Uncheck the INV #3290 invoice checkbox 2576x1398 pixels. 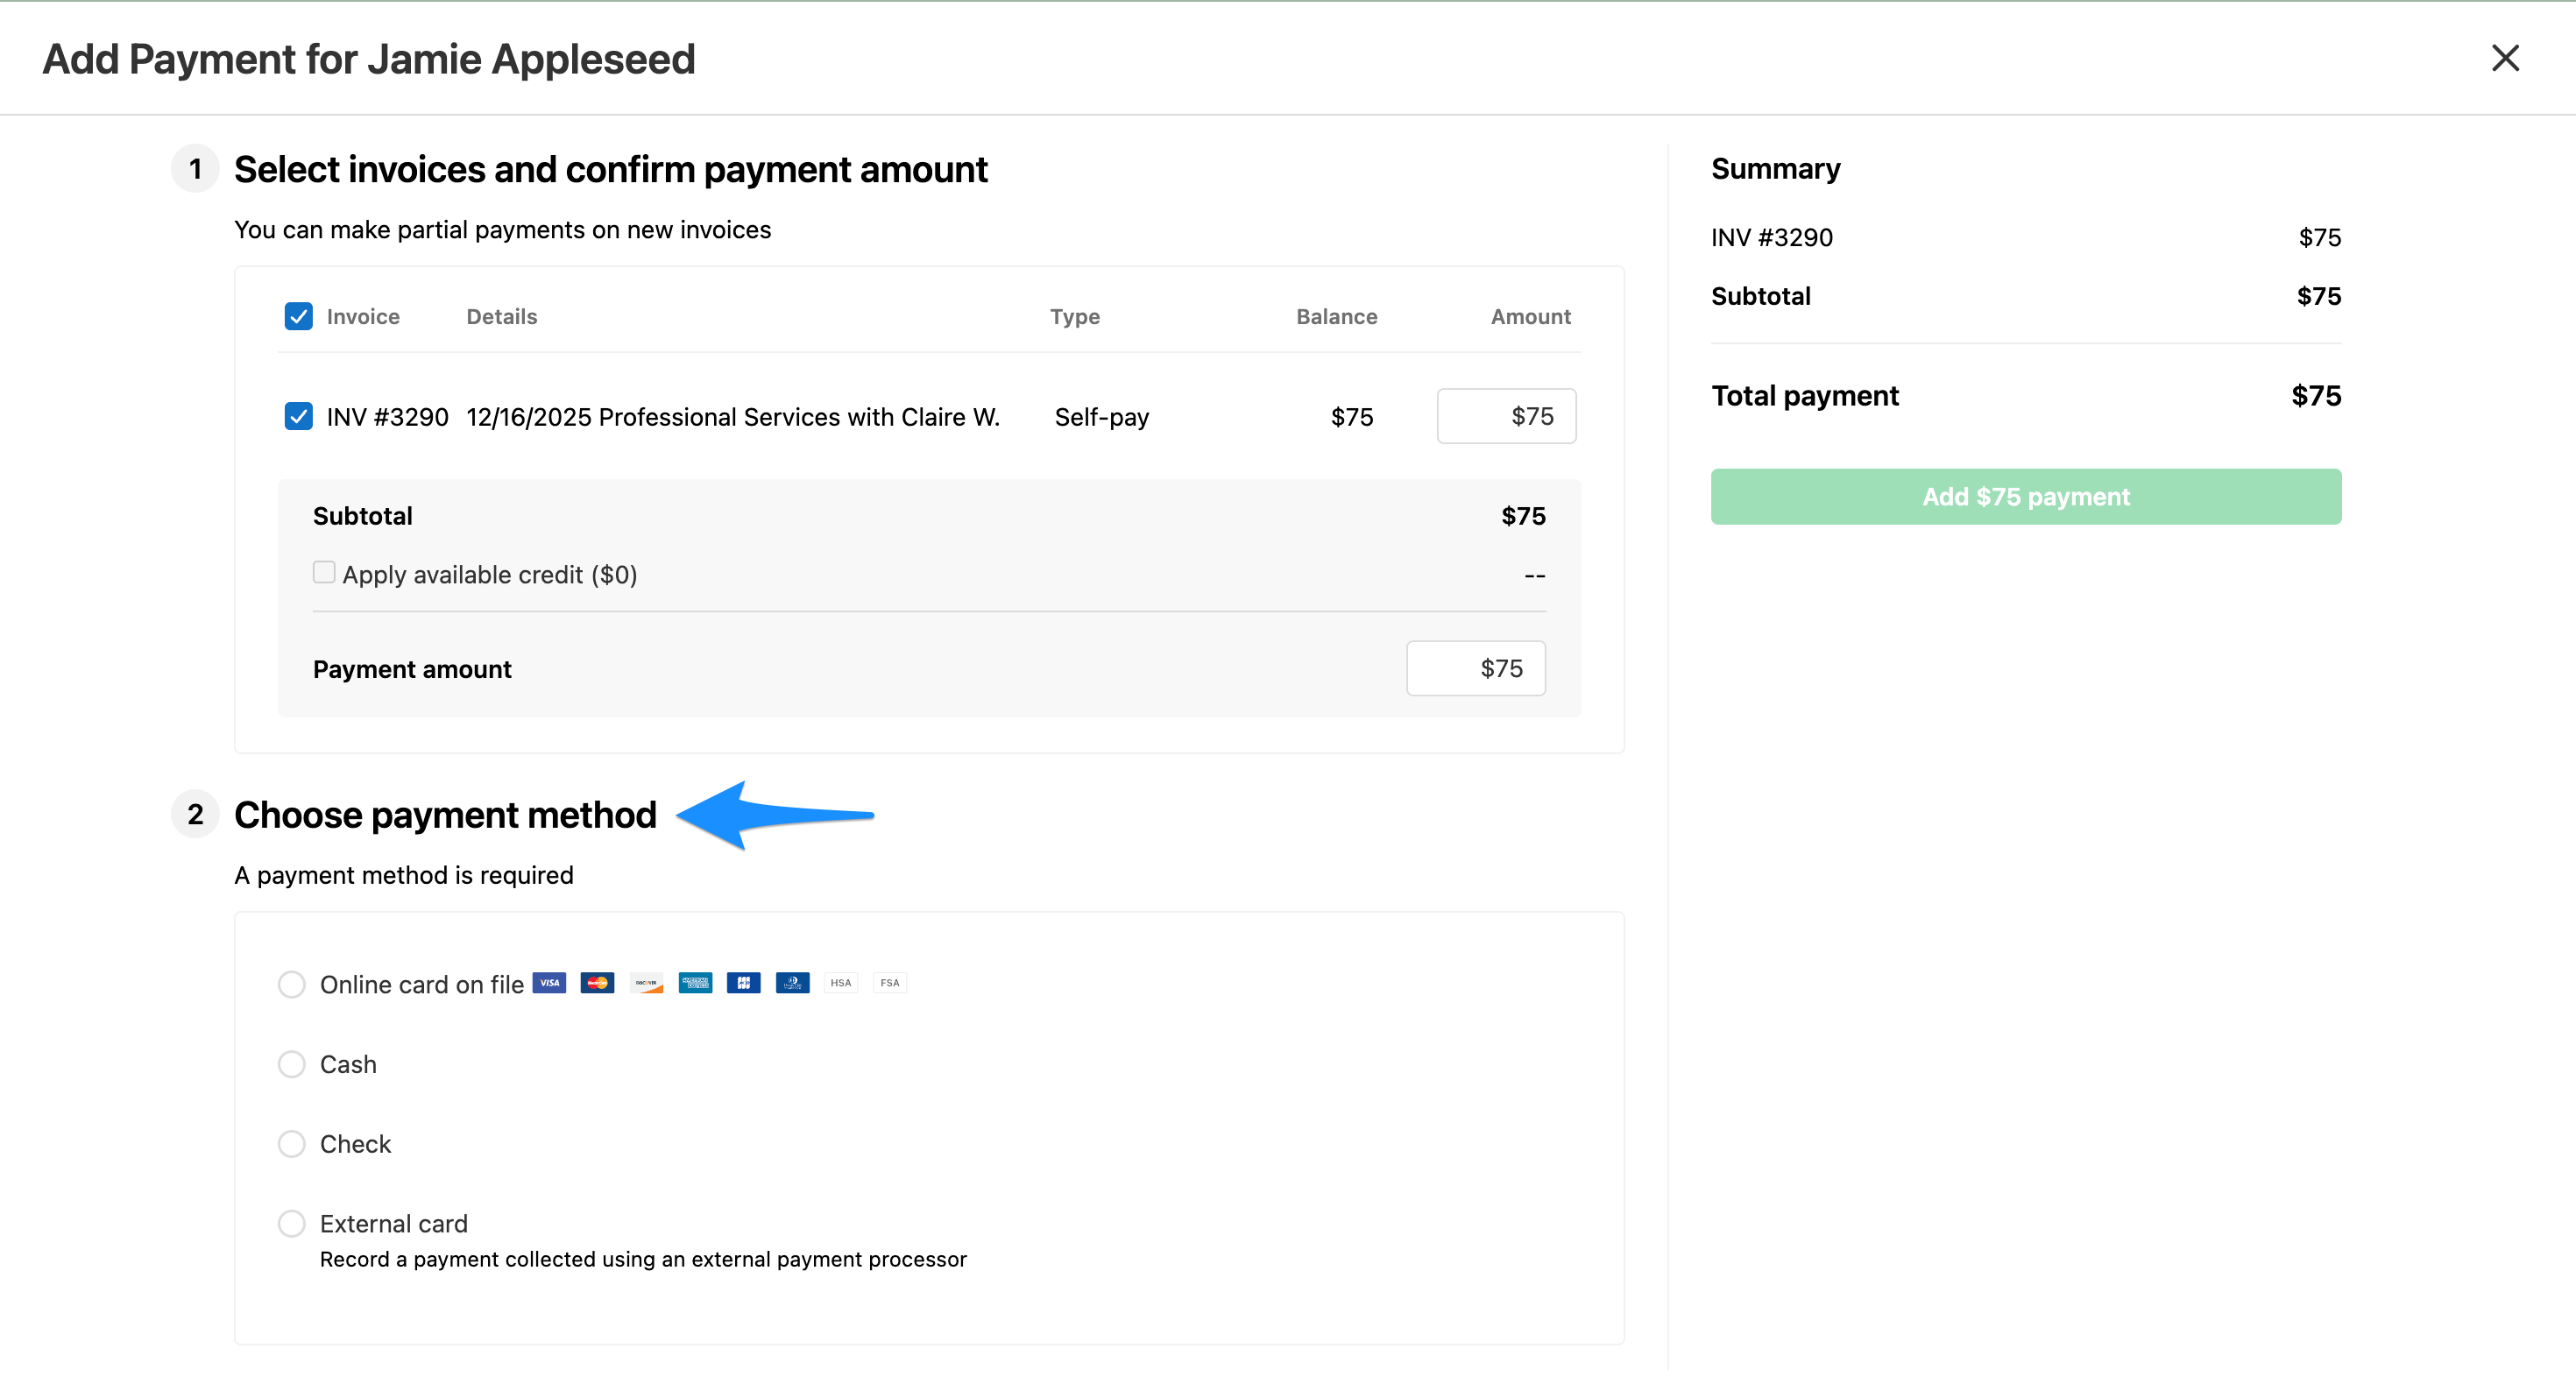pyautogui.click(x=298, y=416)
